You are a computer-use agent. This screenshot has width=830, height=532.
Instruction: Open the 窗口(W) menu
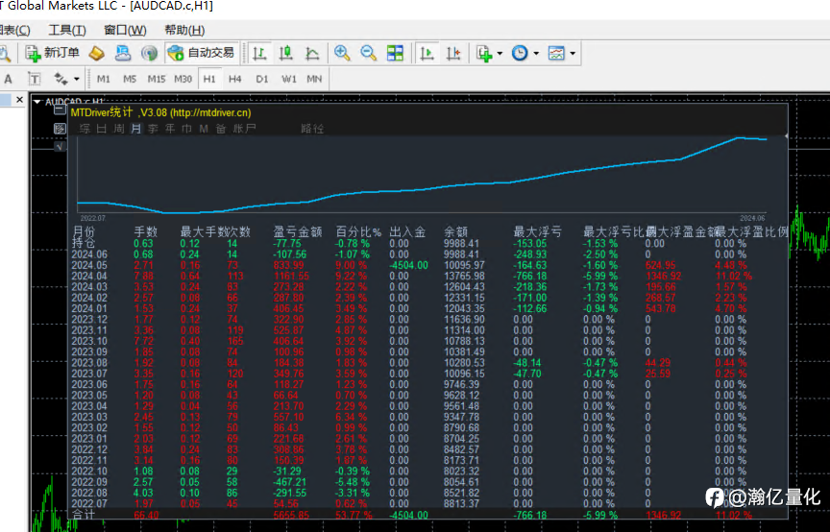125,30
